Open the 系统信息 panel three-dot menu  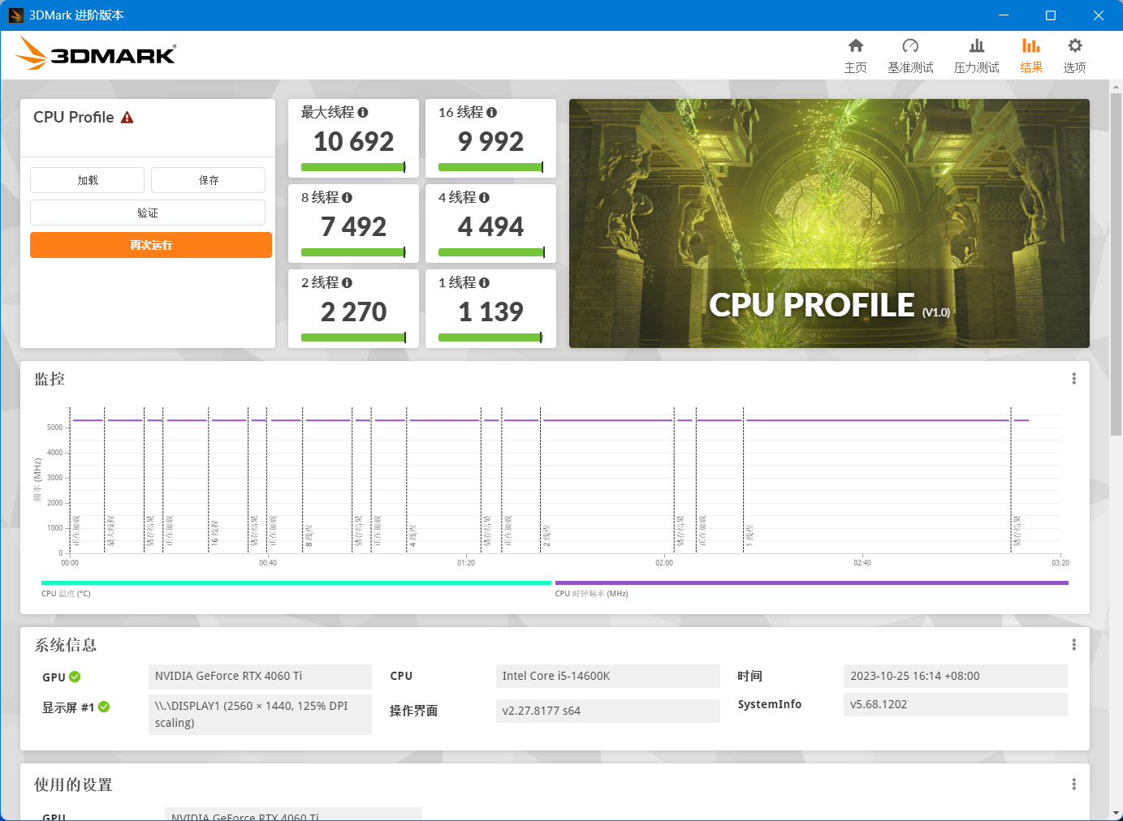pyautogui.click(x=1073, y=645)
